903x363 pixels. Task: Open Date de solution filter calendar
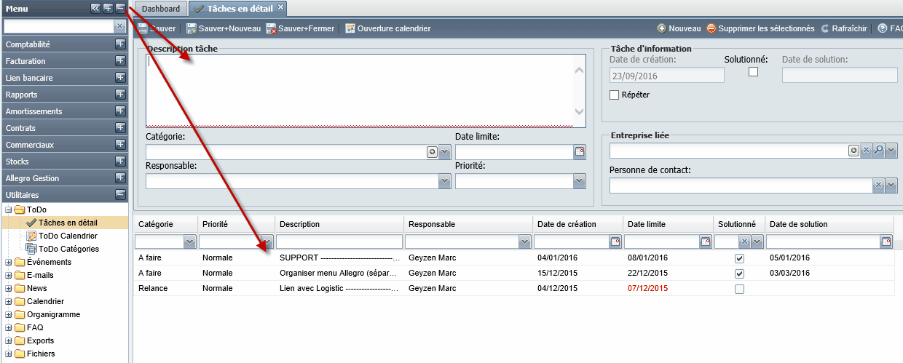coord(886,242)
